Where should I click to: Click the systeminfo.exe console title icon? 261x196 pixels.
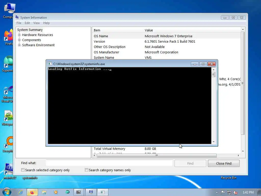pos(50,64)
